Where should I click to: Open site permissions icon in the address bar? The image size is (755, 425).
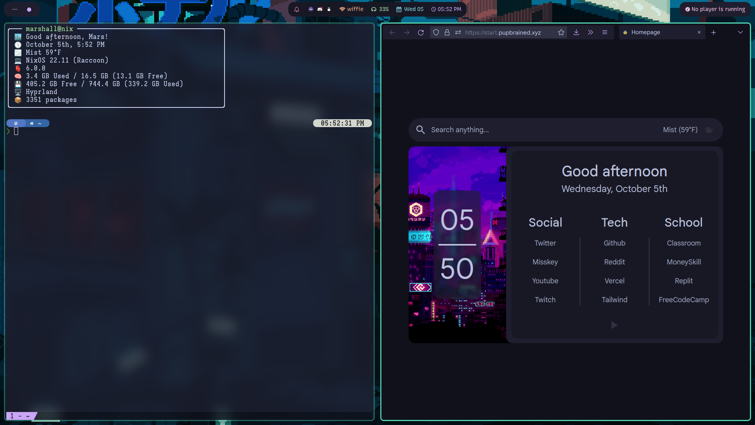tap(458, 33)
